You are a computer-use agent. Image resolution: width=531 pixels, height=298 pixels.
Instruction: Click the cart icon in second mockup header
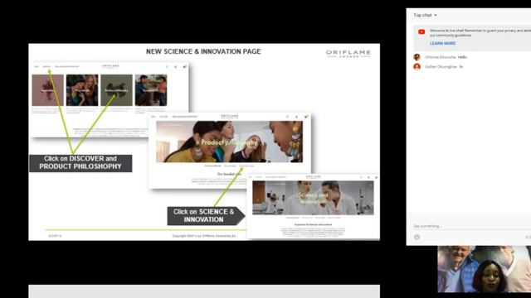pyautogui.click(x=306, y=117)
